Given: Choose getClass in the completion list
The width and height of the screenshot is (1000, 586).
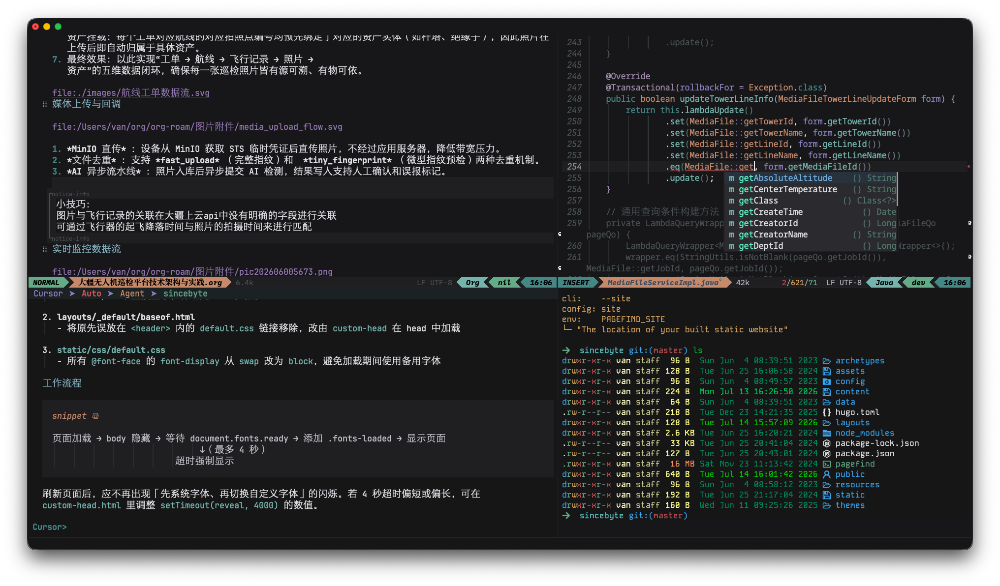Looking at the screenshot, I should (812, 201).
